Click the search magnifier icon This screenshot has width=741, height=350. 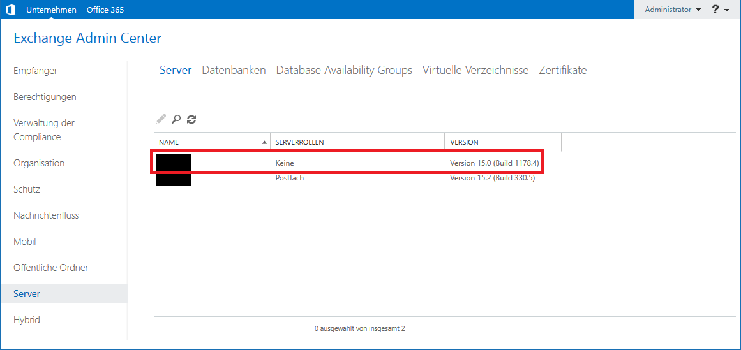point(176,119)
